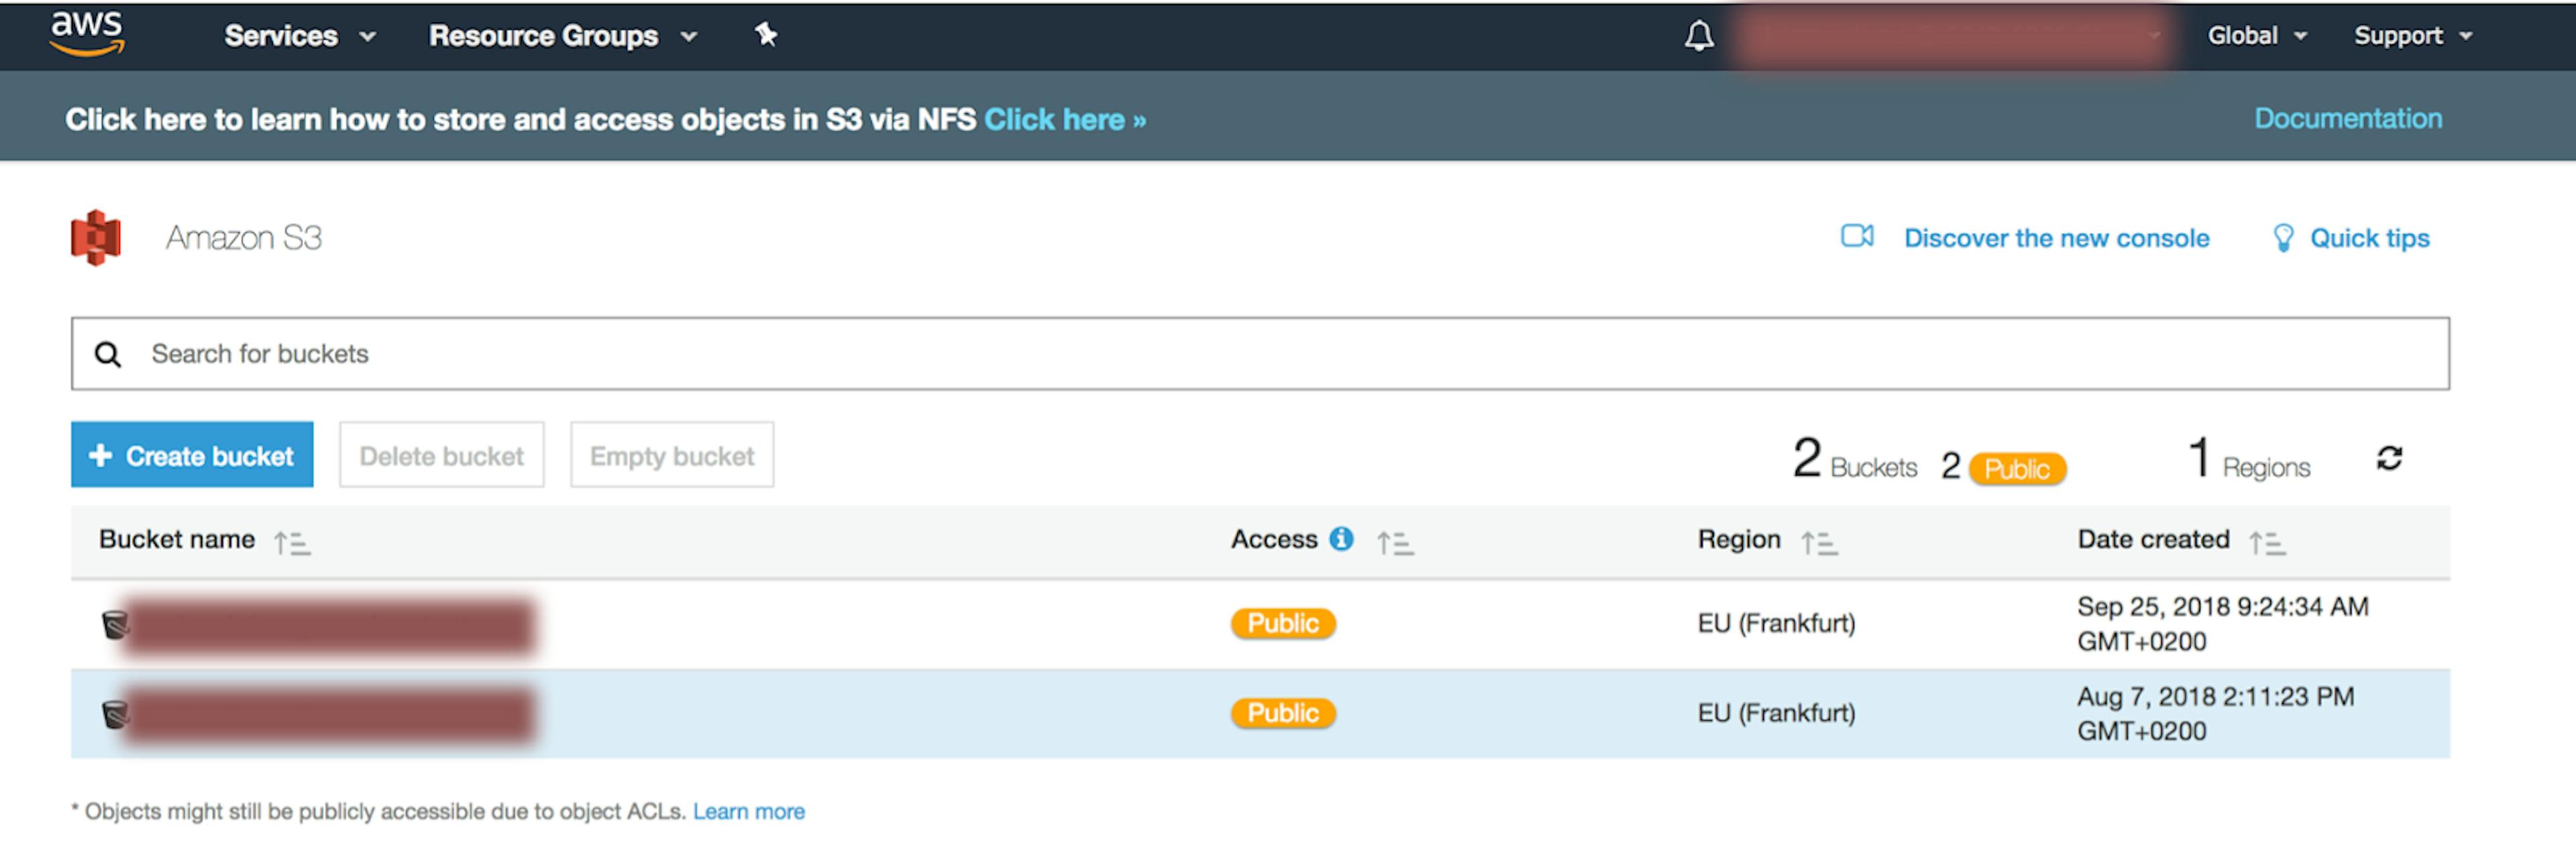Click Public badge in Aug 7, 2018 row

[x=1283, y=714]
